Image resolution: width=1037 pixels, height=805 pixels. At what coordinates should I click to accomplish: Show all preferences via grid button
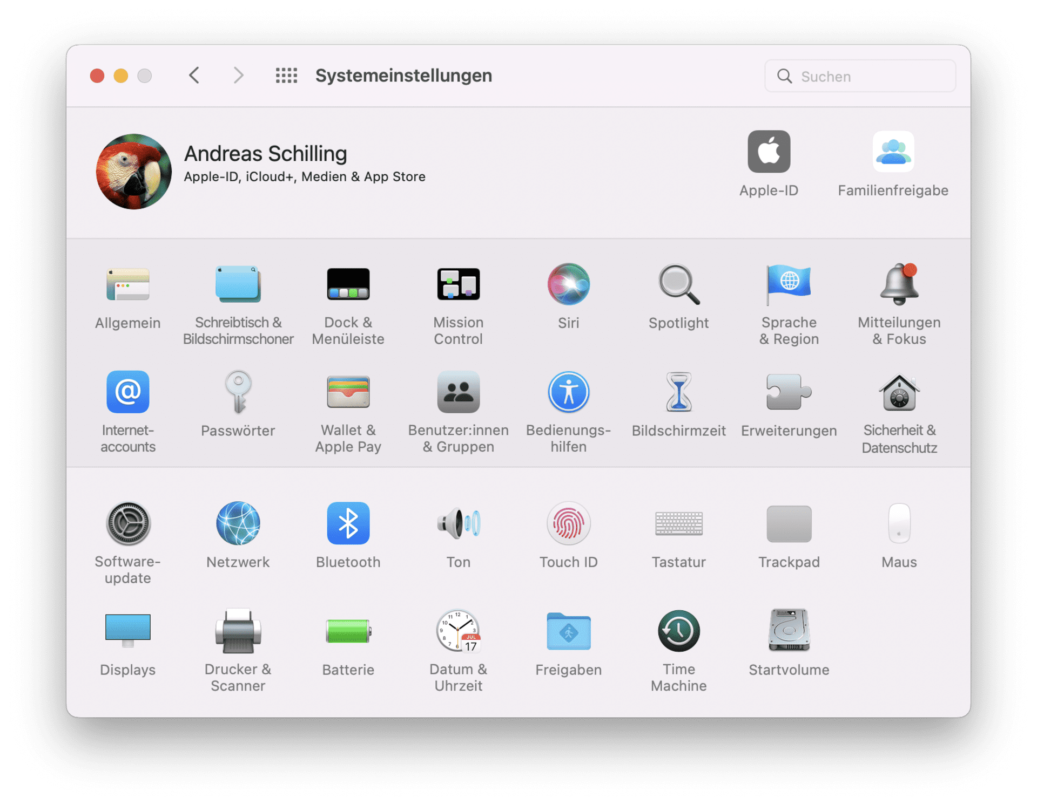click(286, 76)
